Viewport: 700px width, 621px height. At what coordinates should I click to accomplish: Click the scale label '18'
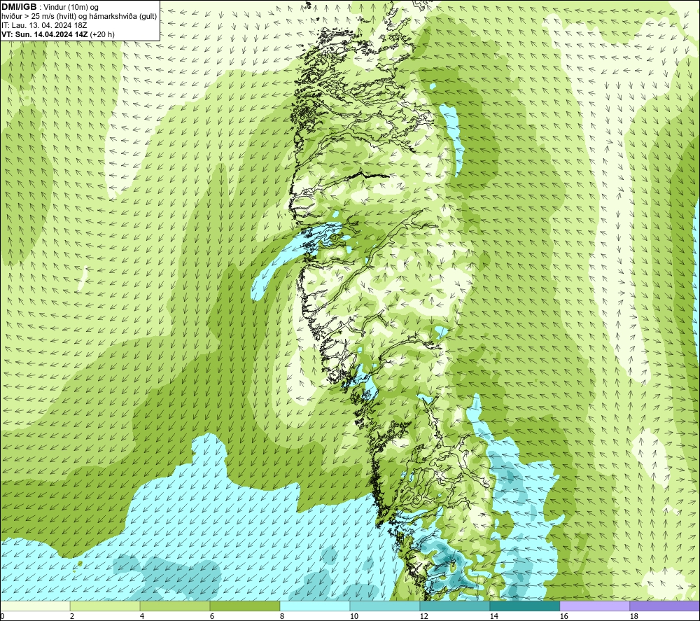click(x=634, y=617)
